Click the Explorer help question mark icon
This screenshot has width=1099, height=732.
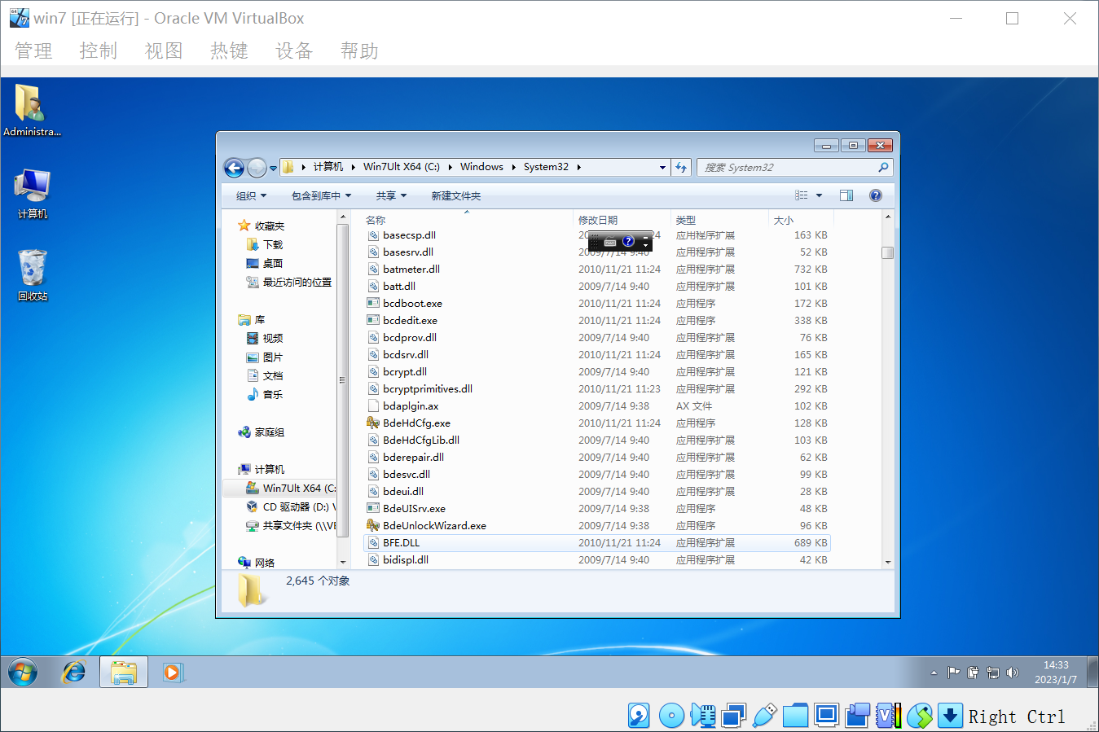tap(876, 195)
